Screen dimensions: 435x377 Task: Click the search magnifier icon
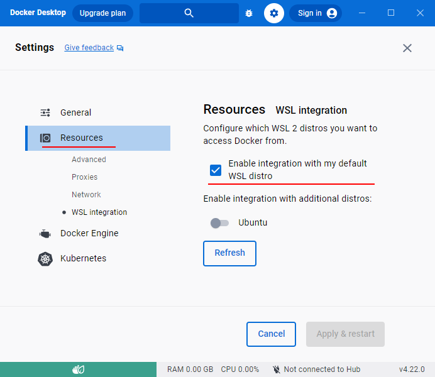pos(189,13)
